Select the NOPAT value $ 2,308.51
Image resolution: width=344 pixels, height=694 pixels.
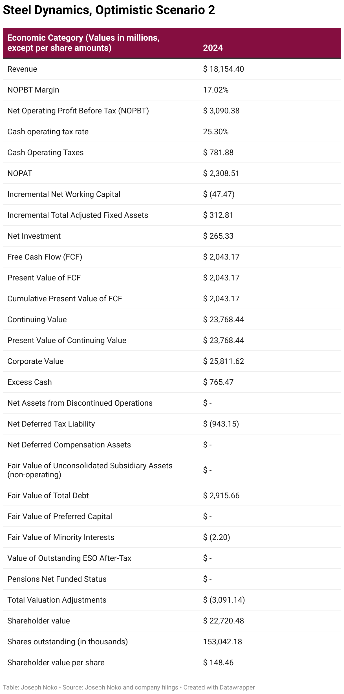221,173
